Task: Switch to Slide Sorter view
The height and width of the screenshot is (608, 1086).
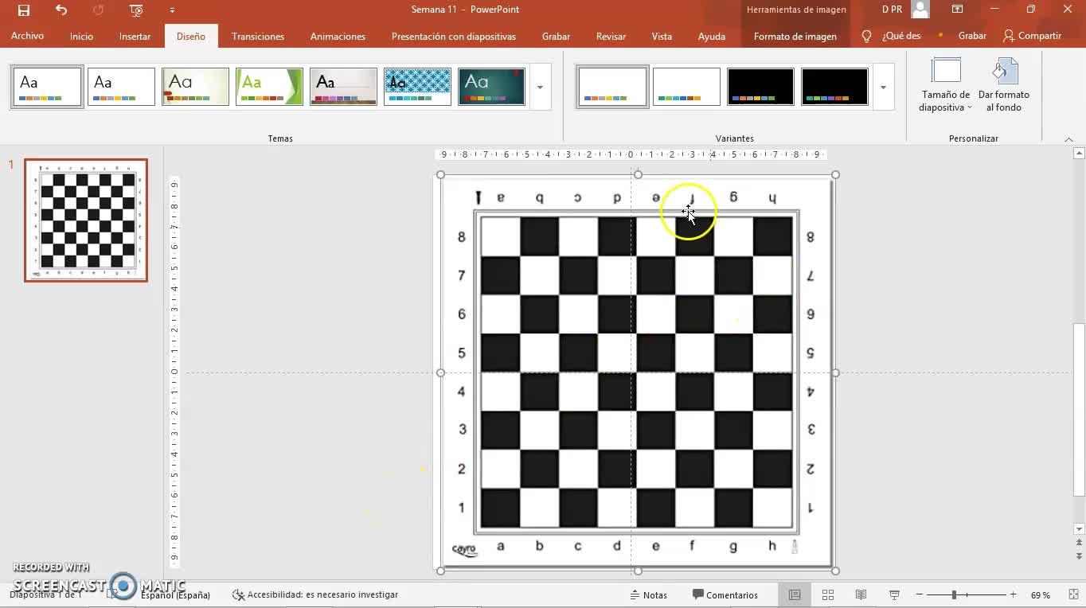Action: (828, 594)
